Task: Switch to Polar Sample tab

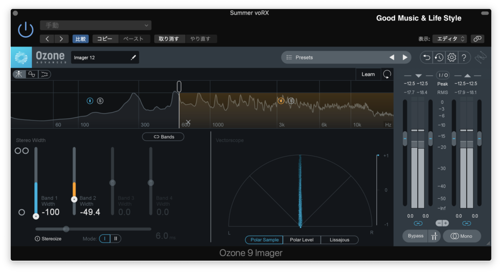Action: 264,240
